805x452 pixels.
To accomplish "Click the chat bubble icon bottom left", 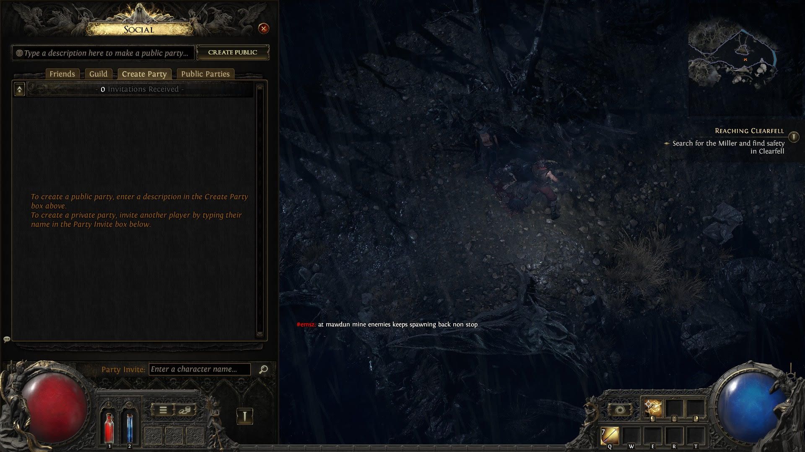I will [x=7, y=339].
